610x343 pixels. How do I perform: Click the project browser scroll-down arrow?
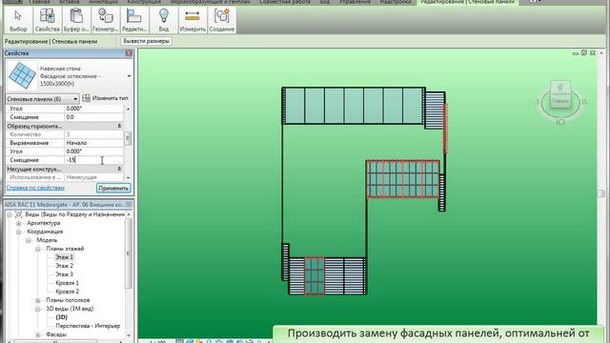point(129,334)
